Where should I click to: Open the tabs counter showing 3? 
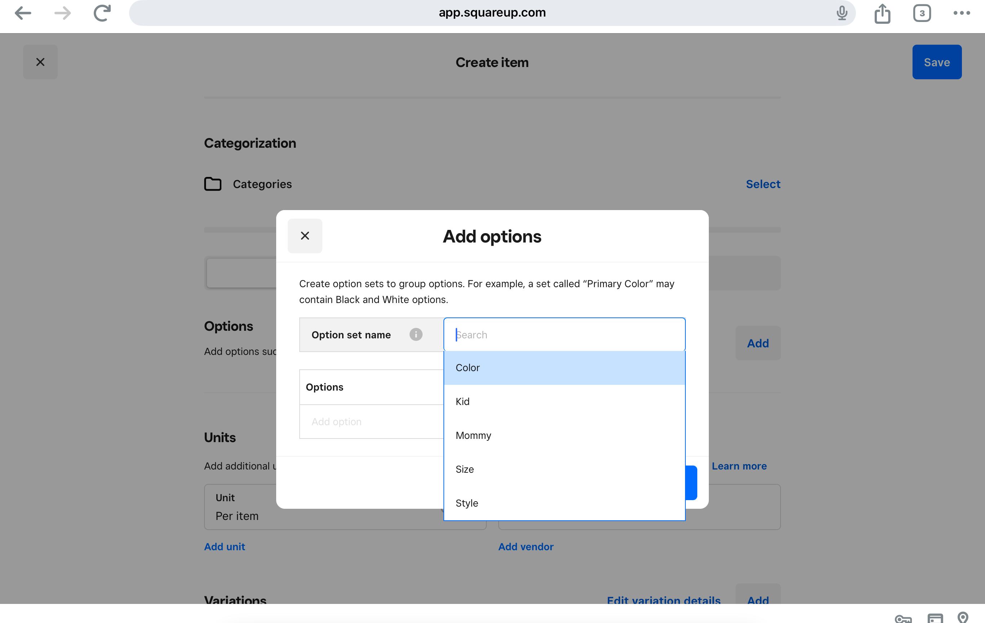pos(922,13)
